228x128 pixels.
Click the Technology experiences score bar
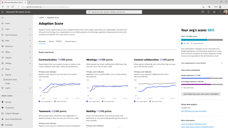coord(202,84)
